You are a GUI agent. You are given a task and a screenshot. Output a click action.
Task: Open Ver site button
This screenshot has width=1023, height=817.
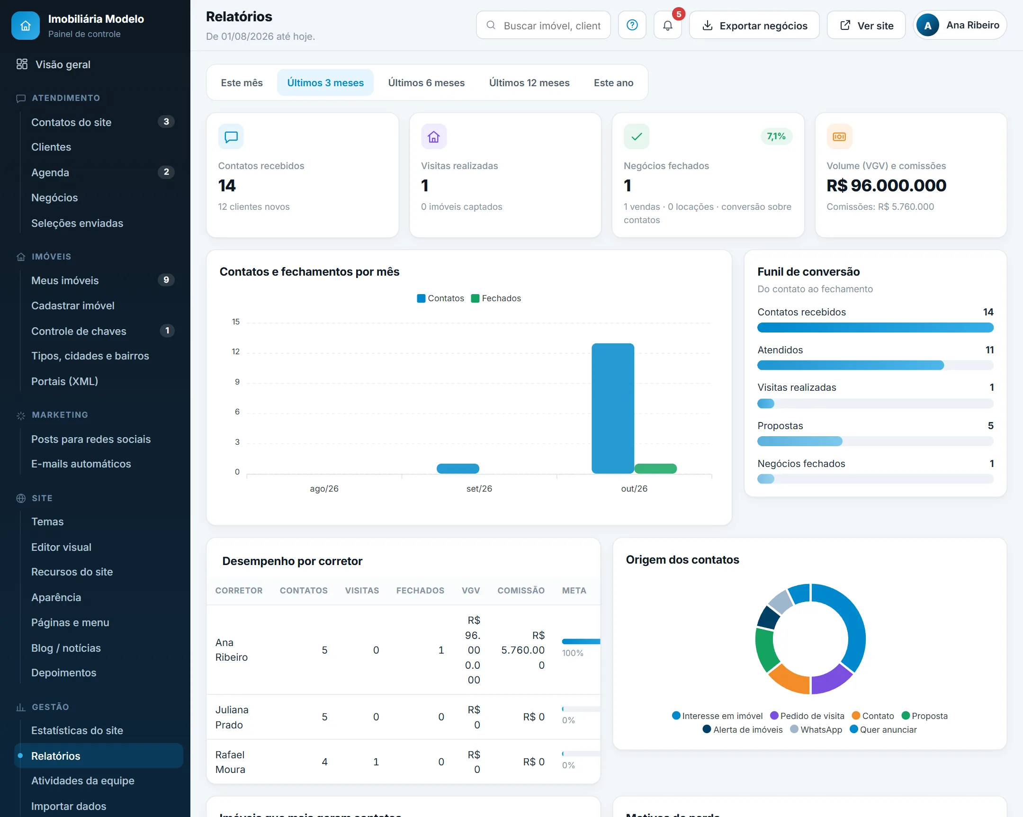pyautogui.click(x=866, y=25)
